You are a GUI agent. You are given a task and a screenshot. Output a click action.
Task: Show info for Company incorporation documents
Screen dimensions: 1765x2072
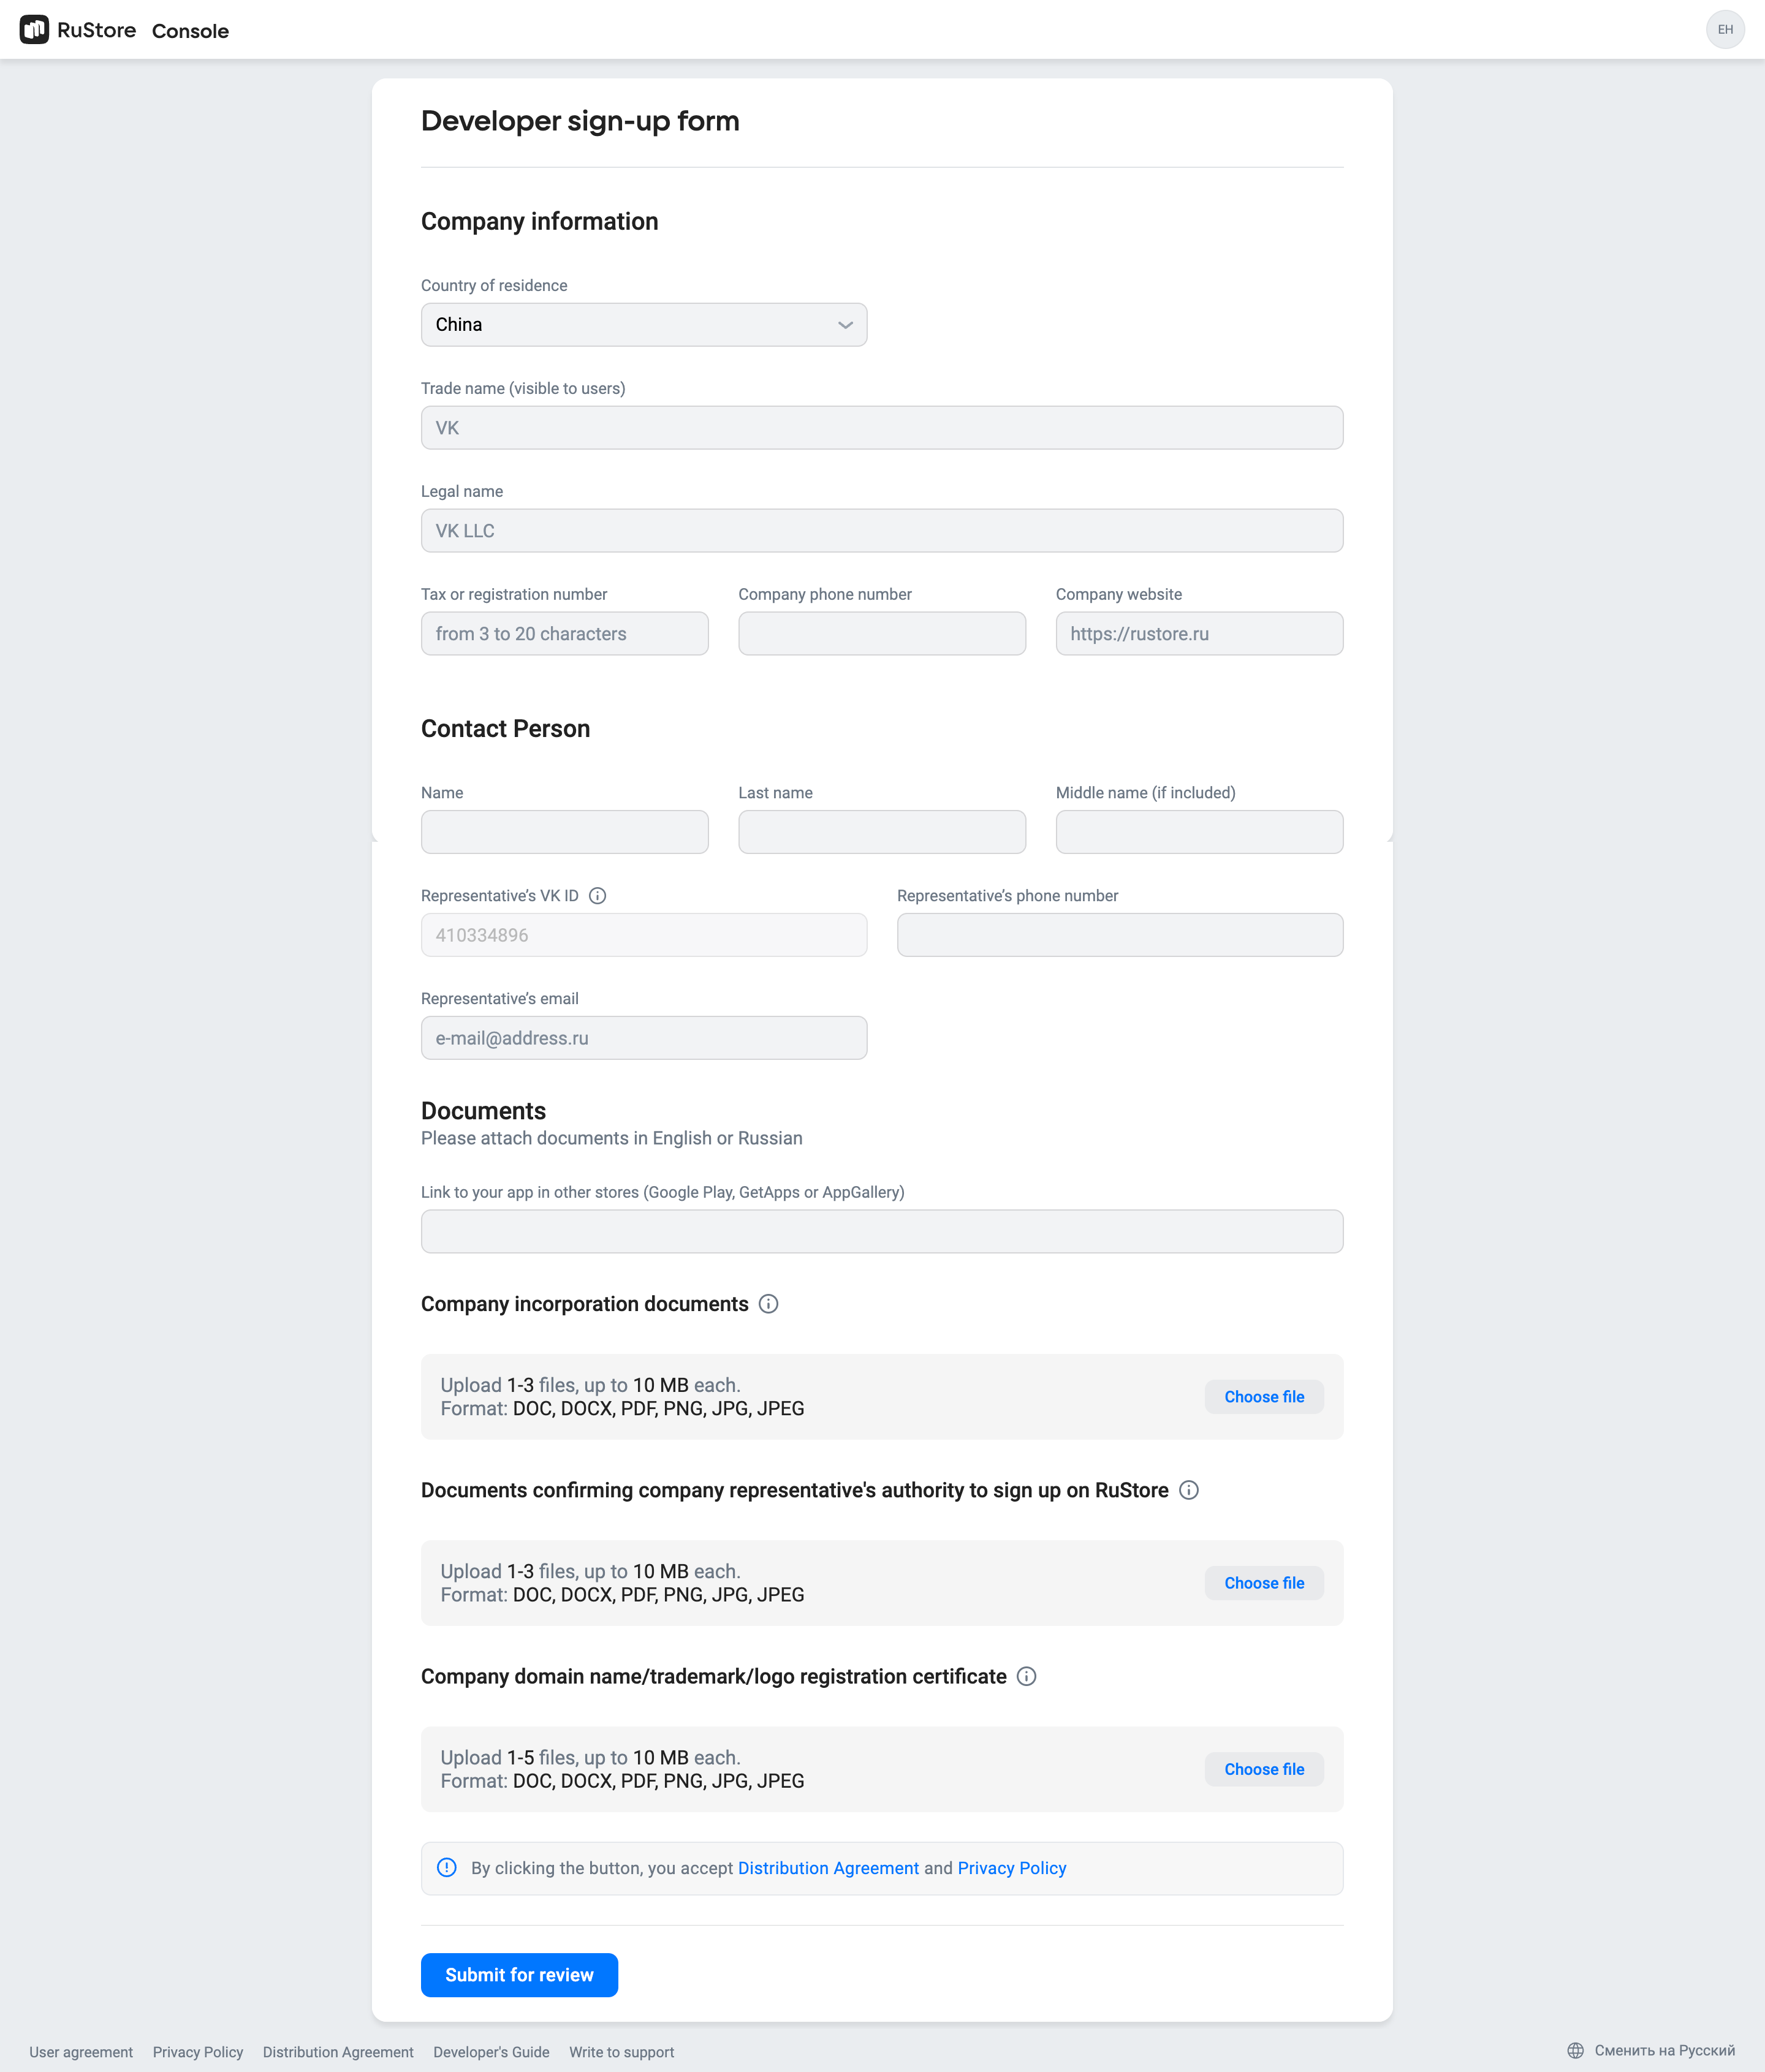[x=769, y=1304]
